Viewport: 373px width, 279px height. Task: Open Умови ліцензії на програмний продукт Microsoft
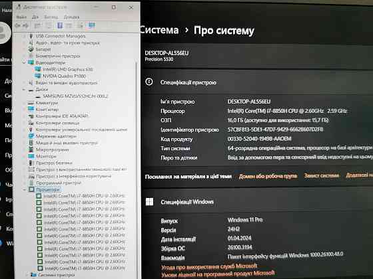pos(218,274)
